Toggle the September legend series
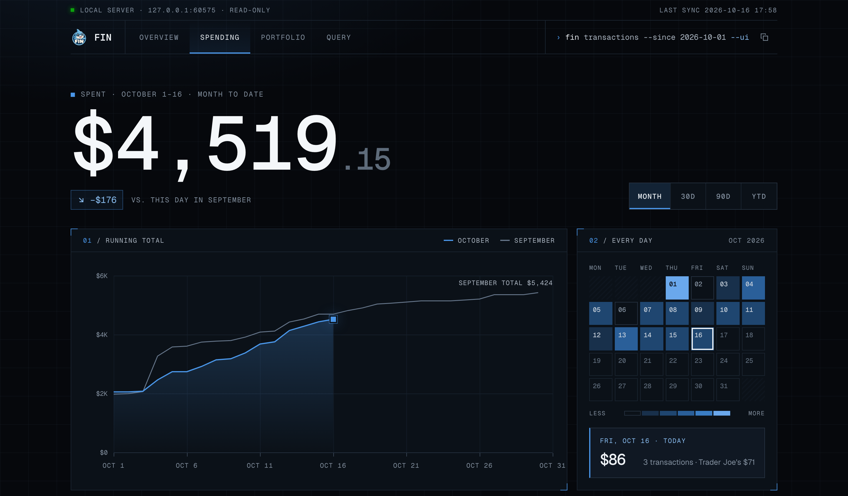This screenshot has width=848, height=496. click(x=527, y=241)
